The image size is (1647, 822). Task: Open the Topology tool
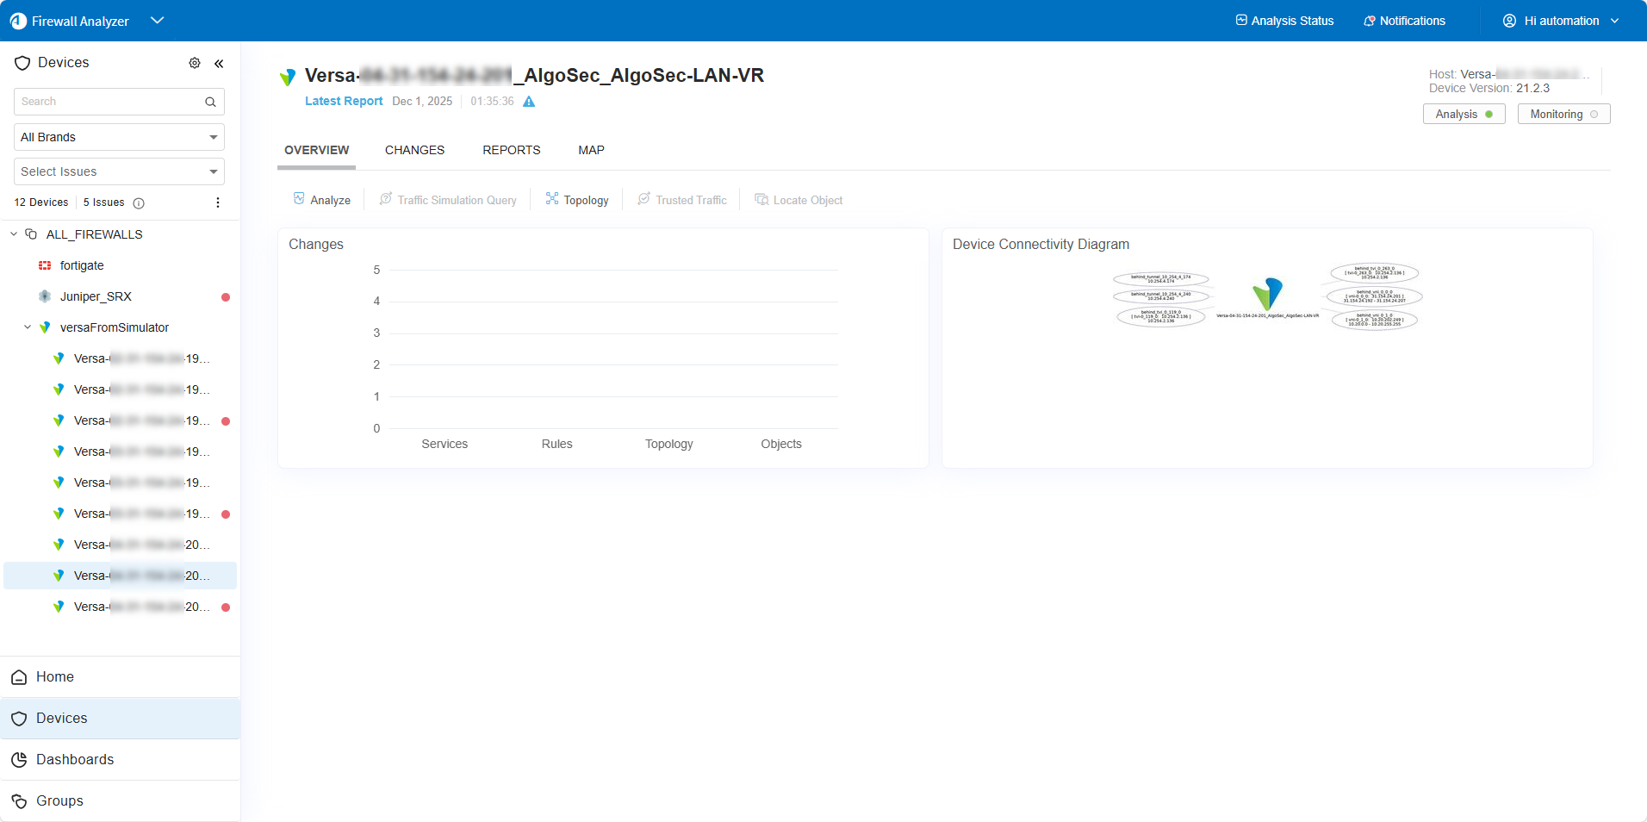(576, 200)
